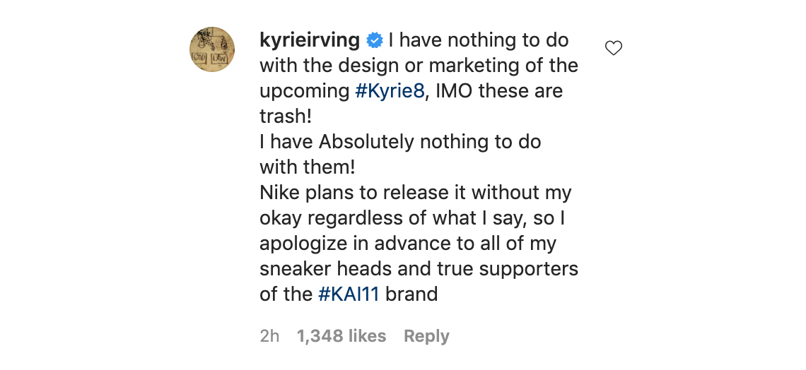
Task: View the 1,348 likes list
Action: (341, 336)
